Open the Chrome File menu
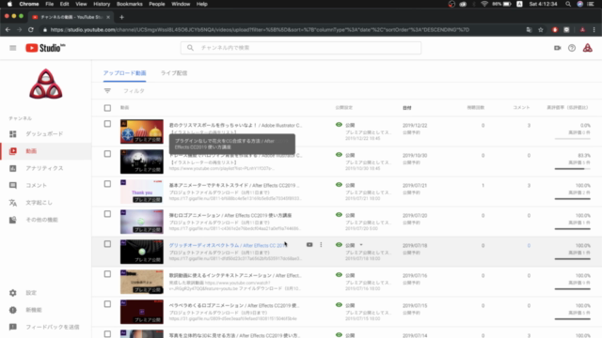 tap(49, 4)
